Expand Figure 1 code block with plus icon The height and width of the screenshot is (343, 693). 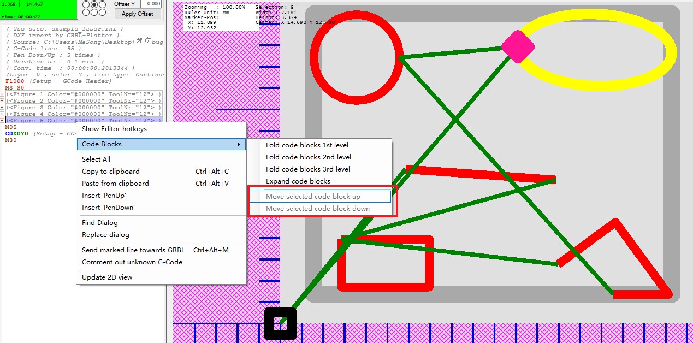click(2, 94)
